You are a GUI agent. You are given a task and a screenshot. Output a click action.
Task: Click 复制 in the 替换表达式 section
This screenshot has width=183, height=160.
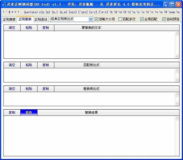(x=46, y=89)
